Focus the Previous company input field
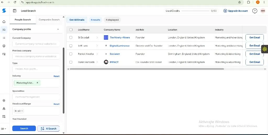Image resolution: width=268 pixels, height=135 pixels. (x=36, y=56)
